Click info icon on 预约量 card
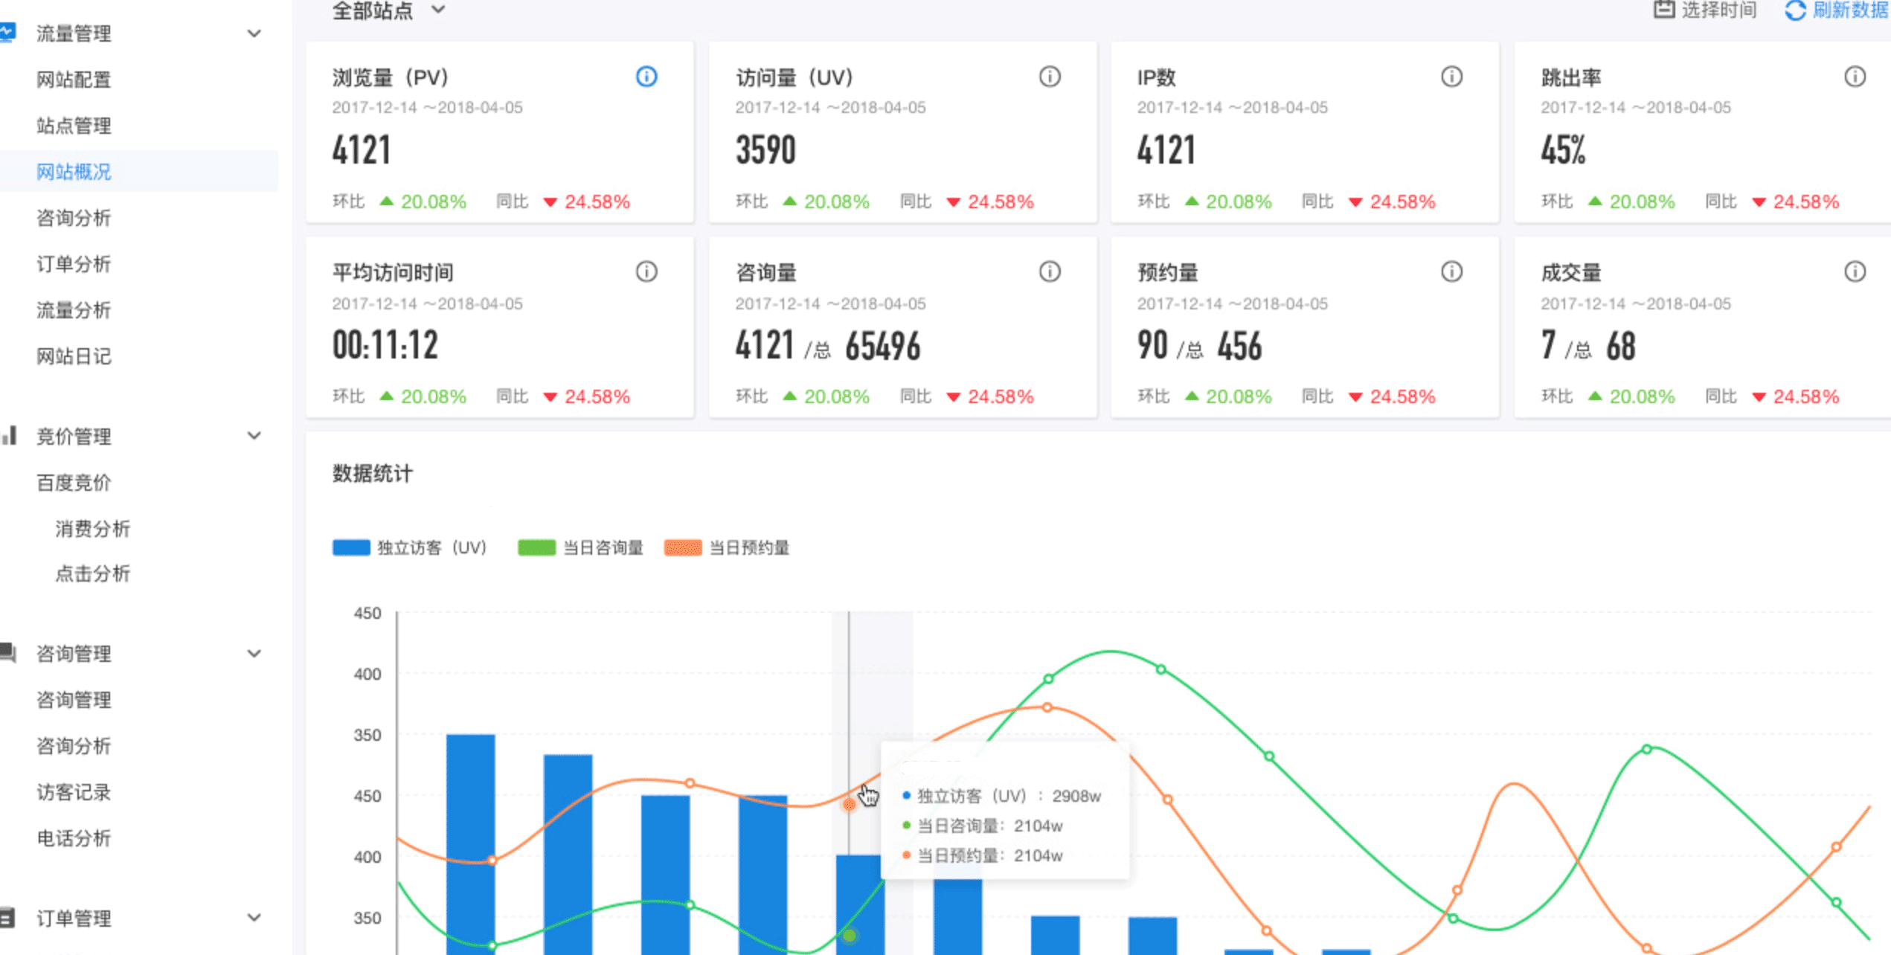The image size is (1891, 955). (x=1451, y=271)
